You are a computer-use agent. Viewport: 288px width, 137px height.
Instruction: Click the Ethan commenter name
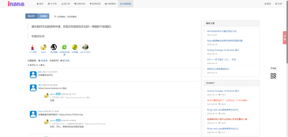point(40,111)
